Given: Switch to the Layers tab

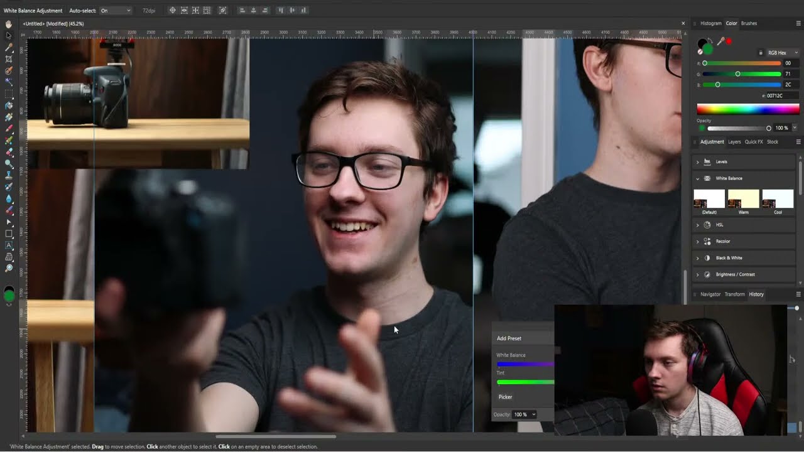Looking at the screenshot, I should pos(734,142).
